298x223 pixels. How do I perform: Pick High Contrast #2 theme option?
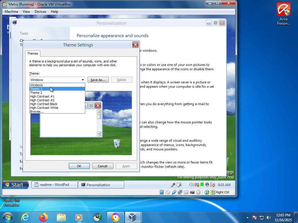click(57, 100)
